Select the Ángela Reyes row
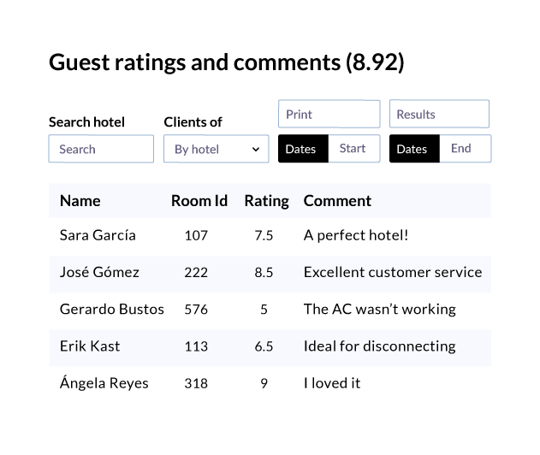540x455 pixels. point(270,383)
